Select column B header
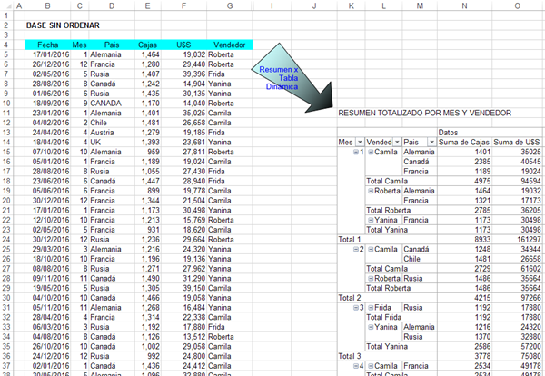The width and height of the screenshot is (545, 376). (x=47, y=5)
